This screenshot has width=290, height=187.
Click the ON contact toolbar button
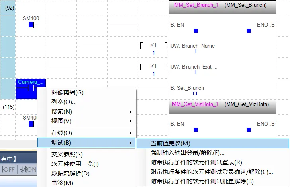pyautogui.click(x=28, y=169)
